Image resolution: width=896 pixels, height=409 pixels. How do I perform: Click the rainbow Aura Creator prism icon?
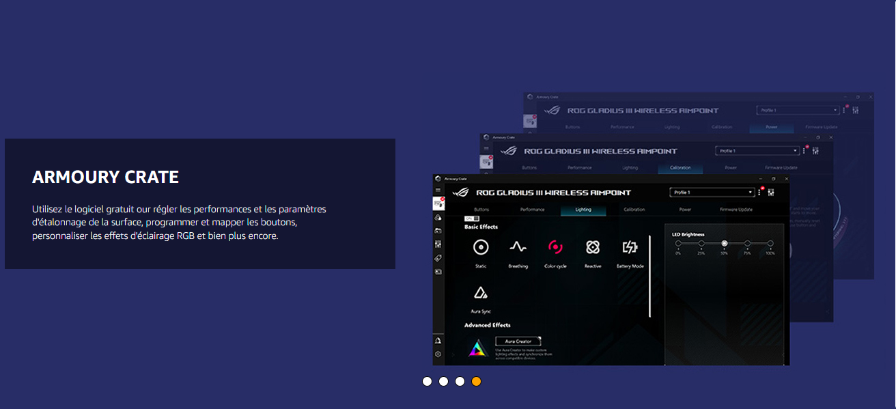click(x=477, y=348)
